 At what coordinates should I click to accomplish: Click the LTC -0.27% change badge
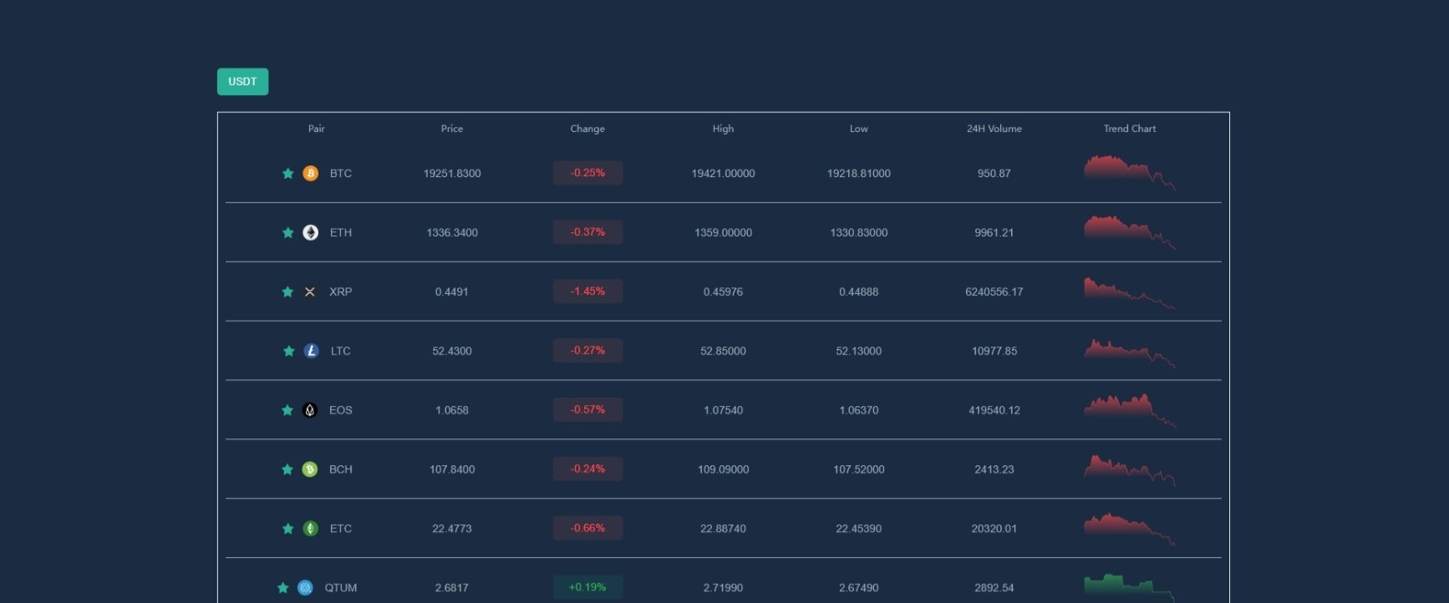587,351
